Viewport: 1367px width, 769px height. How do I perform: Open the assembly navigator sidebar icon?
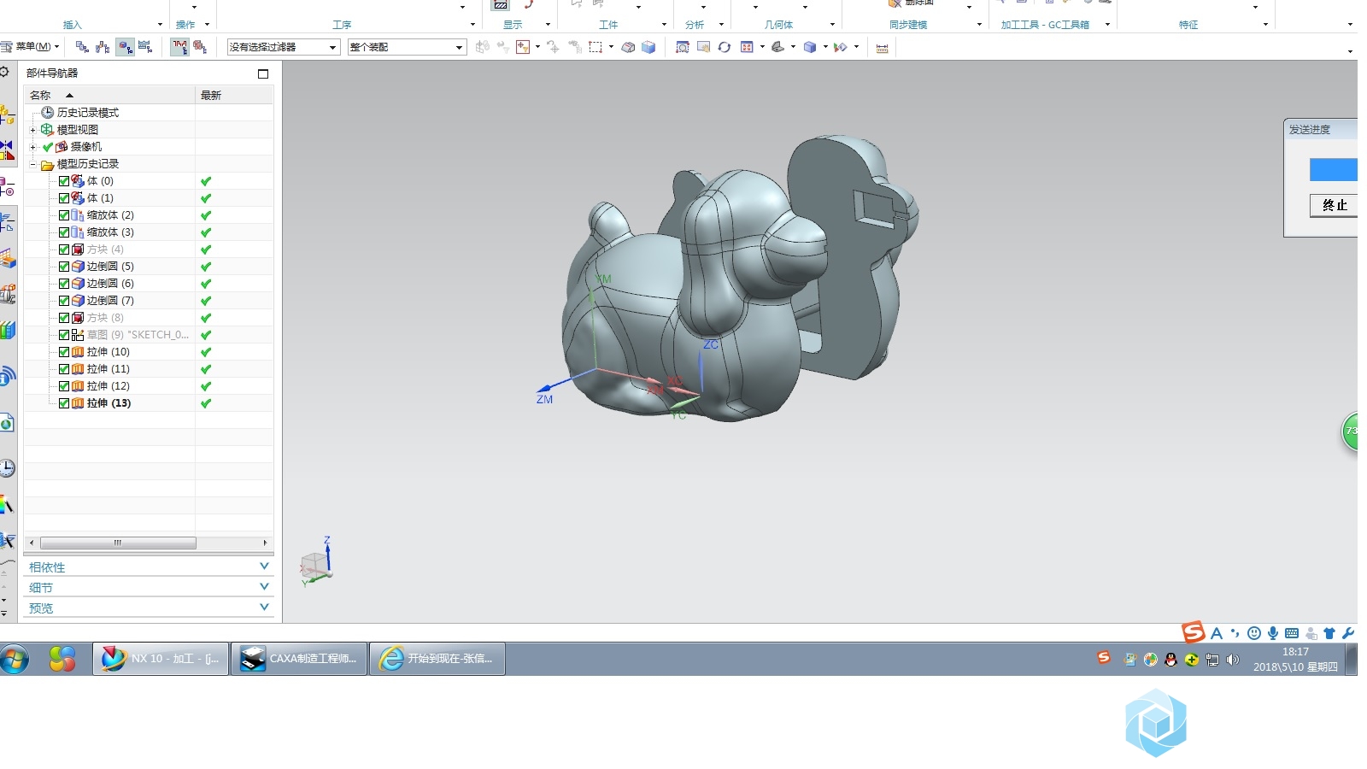tap(7, 114)
